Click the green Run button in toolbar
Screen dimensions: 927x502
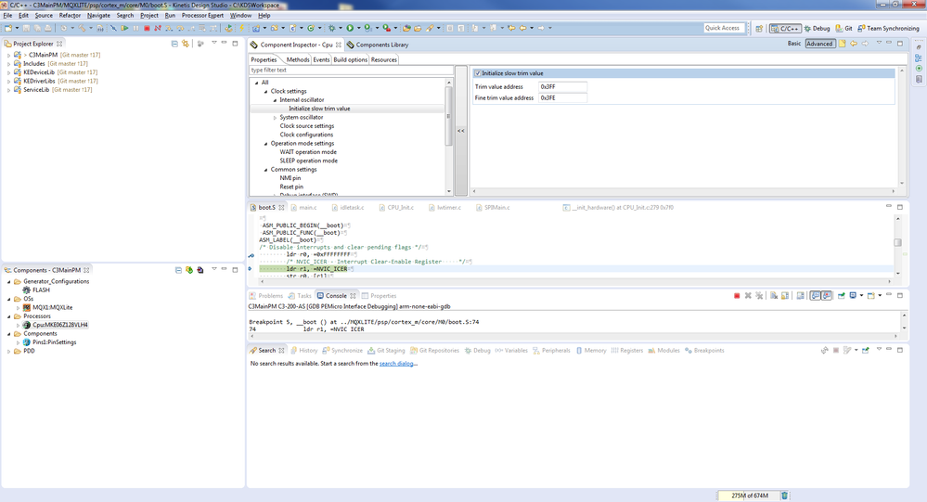pos(350,28)
